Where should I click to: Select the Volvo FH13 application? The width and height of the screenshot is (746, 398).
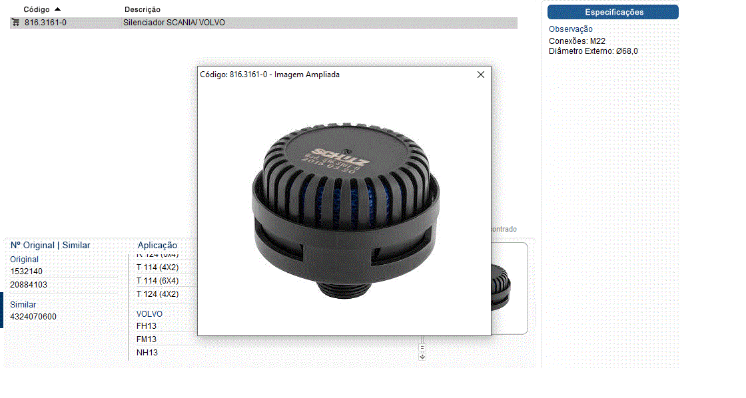pos(147,326)
